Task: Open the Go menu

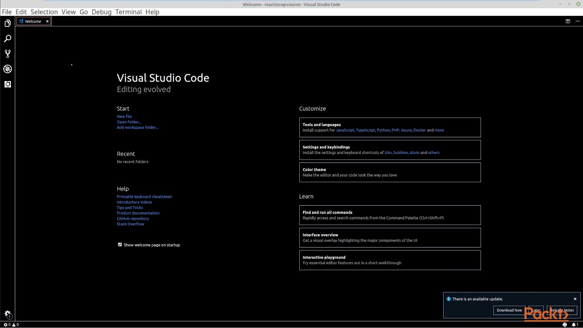Action: point(84,12)
